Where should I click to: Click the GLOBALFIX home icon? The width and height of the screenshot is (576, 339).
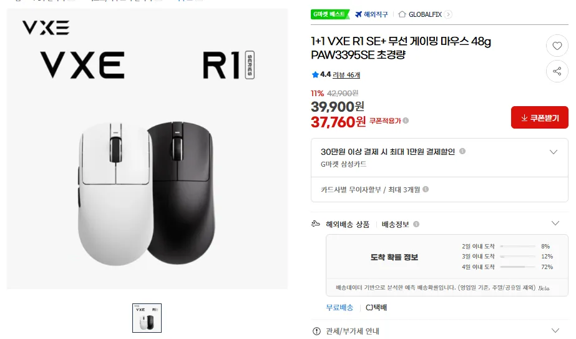[x=402, y=14]
